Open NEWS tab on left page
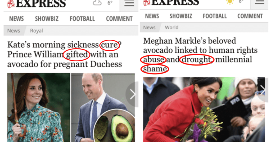The image size is (271, 142). click(x=16, y=19)
